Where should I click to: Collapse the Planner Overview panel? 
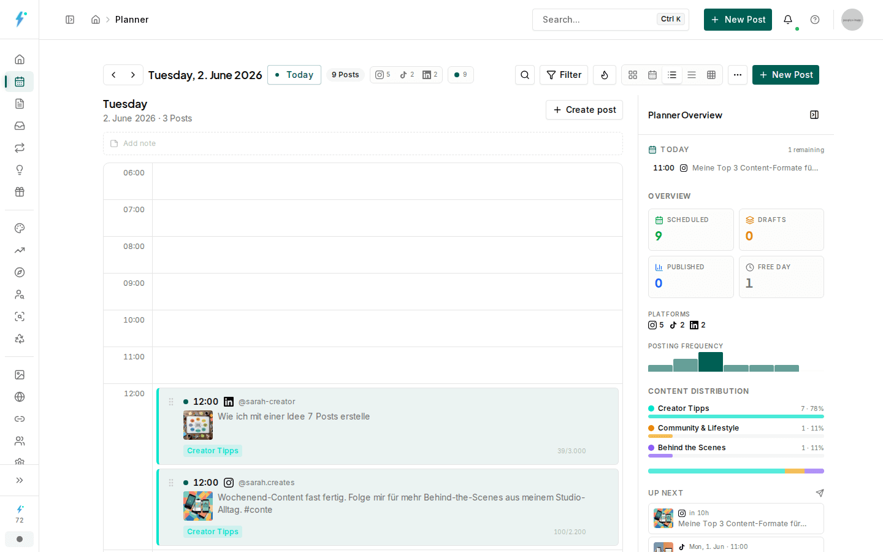(x=814, y=115)
